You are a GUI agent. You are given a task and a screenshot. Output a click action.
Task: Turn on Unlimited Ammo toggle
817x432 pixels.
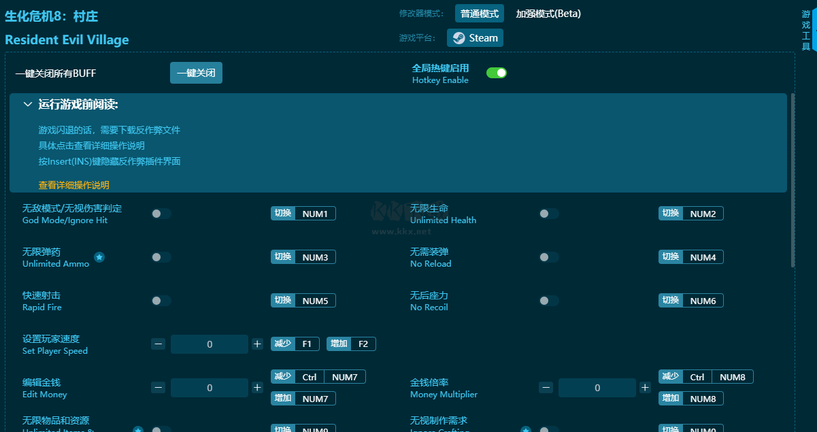tap(161, 257)
